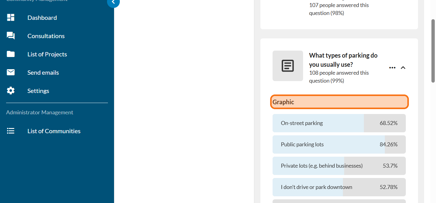Go to the Consultations menu label
This screenshot has width=436, height=203.
click(46, 36)
